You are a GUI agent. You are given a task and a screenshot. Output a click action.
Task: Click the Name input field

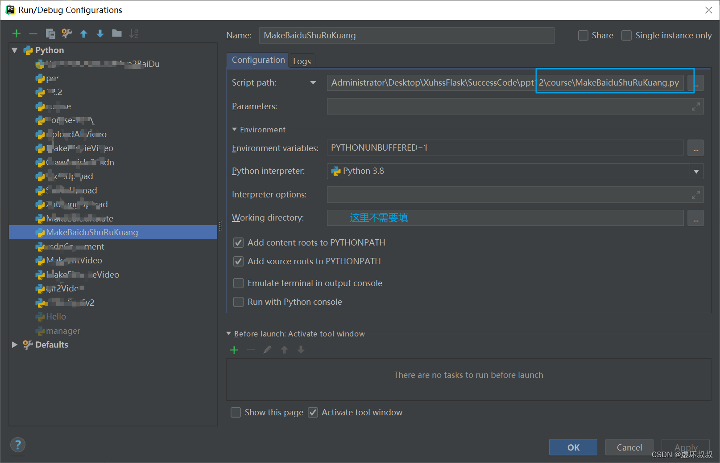tap(406, 35)
